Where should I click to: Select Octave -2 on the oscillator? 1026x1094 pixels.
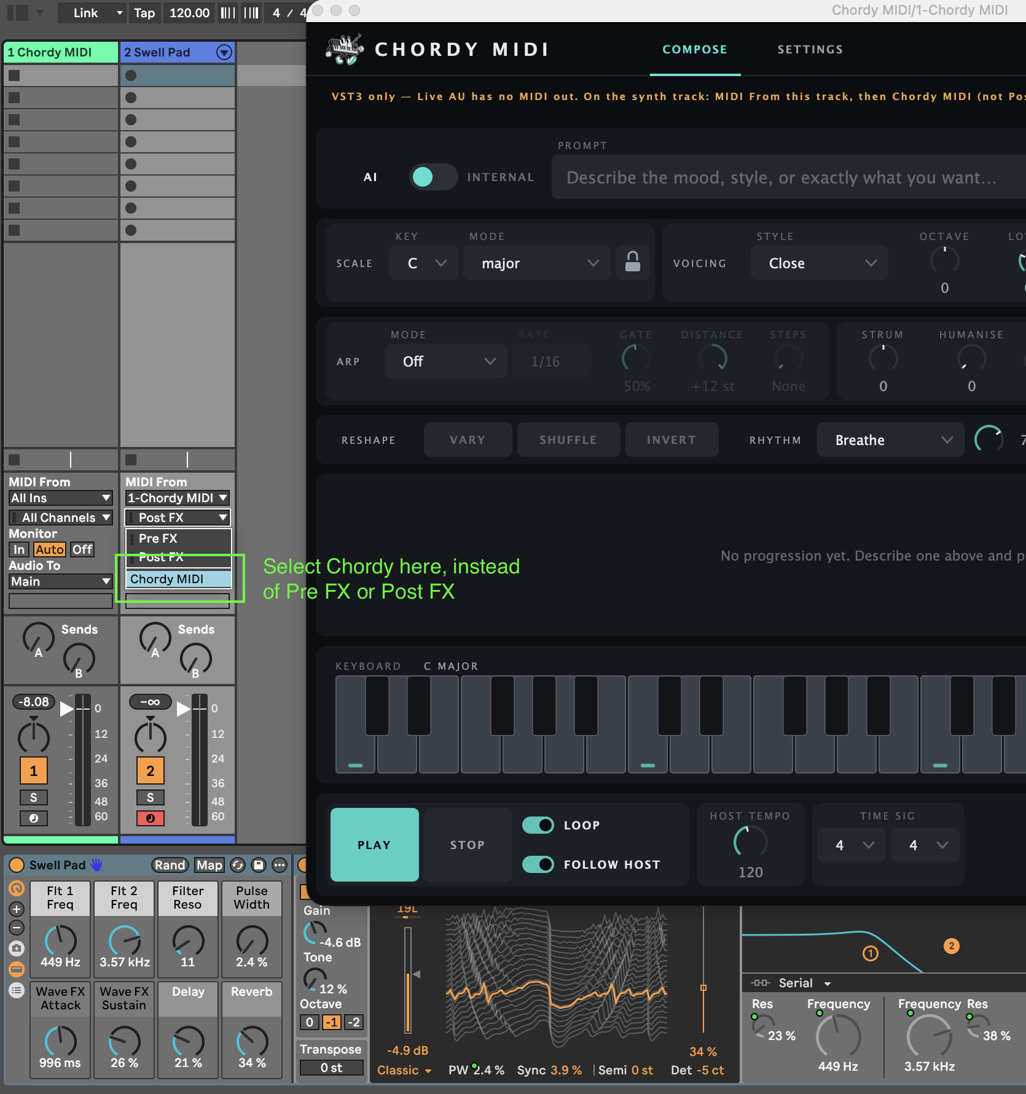click(x=354, y=1022)
